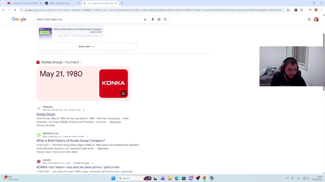Close the YouTube tab
The image size is (325, 182).
(40, 3)
